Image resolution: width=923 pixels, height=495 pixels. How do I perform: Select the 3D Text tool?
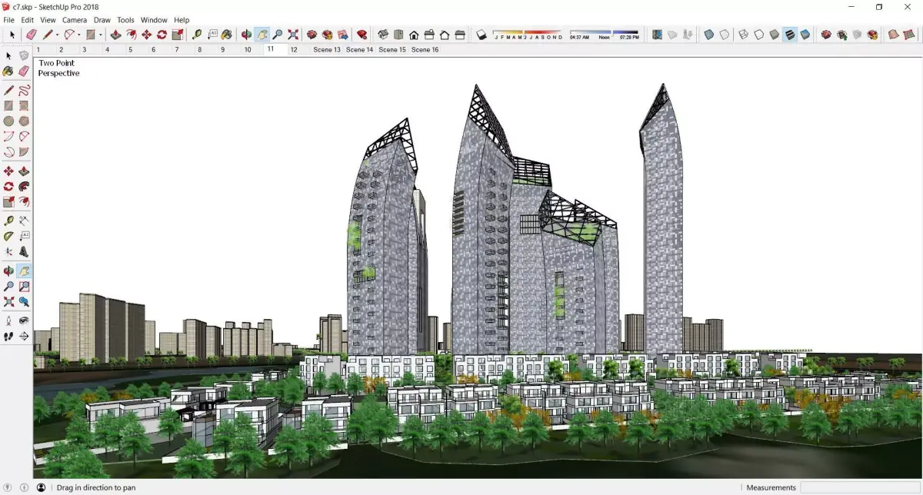click(24, 251)
